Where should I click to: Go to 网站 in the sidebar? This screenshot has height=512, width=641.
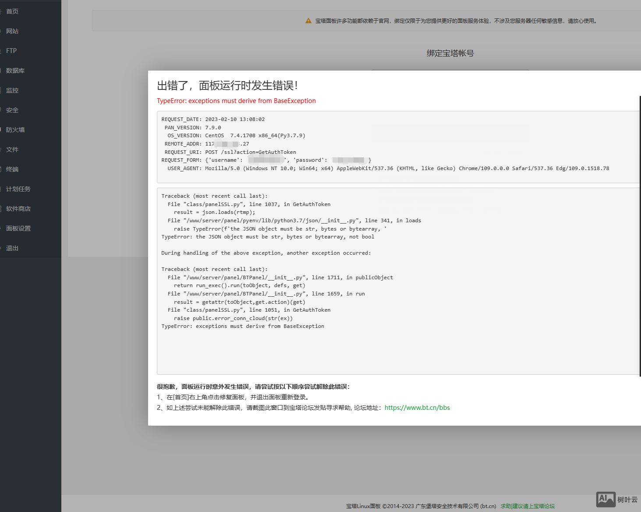click(x=12, y=31)
